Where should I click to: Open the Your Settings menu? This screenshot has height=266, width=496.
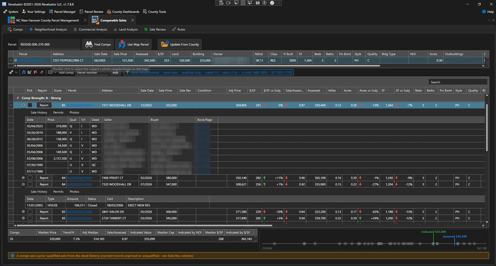click(34, 12)
